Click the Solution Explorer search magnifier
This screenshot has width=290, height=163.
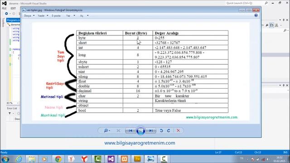[285, 30]
